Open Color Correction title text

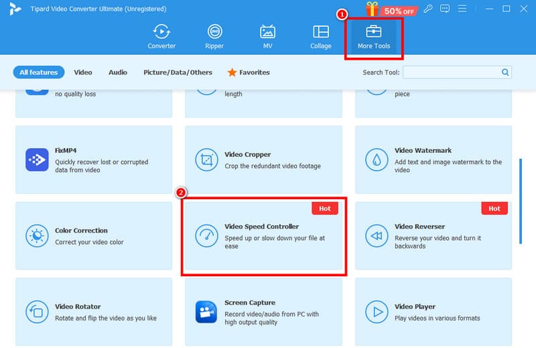[x=81, y=230]
